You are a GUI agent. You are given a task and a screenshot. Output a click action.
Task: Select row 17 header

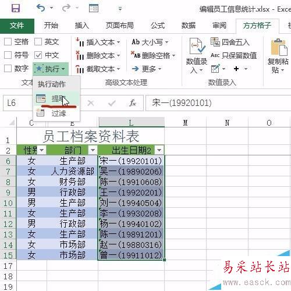coord(8,266)
